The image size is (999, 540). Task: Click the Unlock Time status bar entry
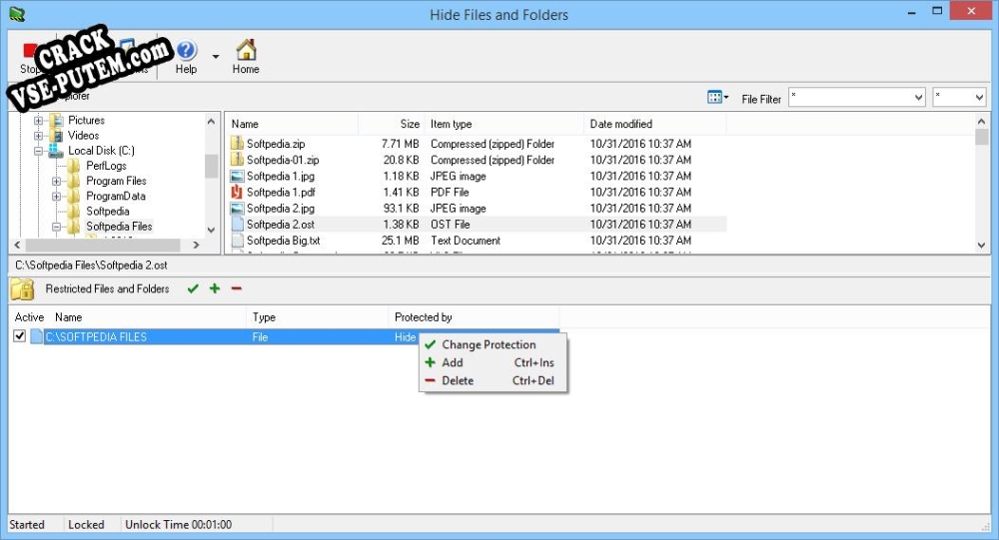(179, 525)
